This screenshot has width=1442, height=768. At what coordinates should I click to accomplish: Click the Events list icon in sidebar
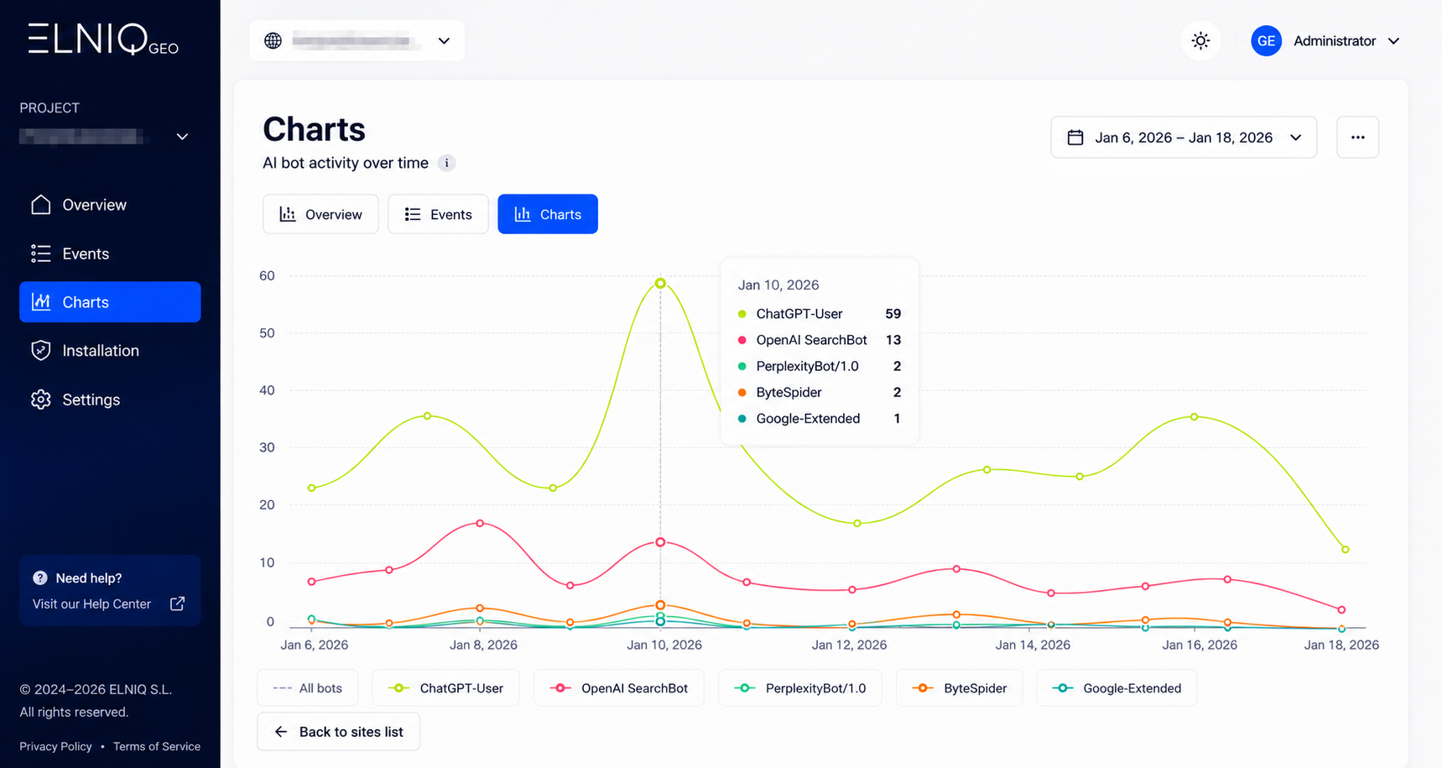[x=40, y=253]
